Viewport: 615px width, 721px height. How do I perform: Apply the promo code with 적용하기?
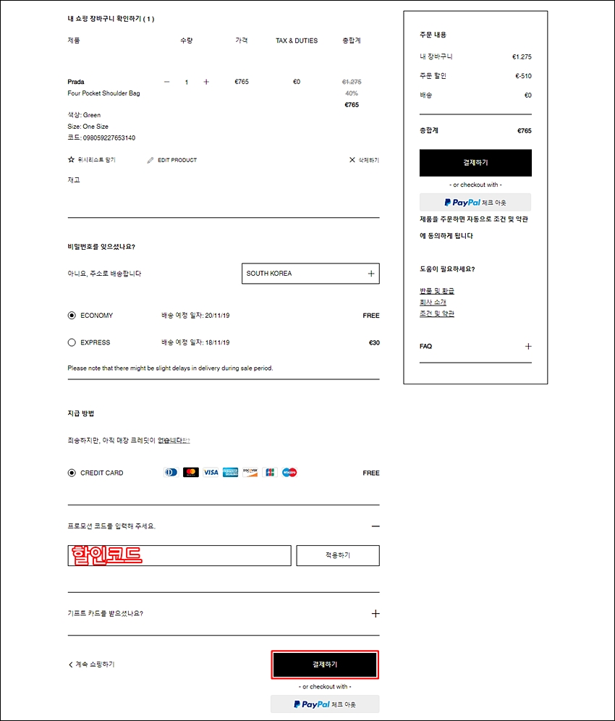(x=338, y=555)
